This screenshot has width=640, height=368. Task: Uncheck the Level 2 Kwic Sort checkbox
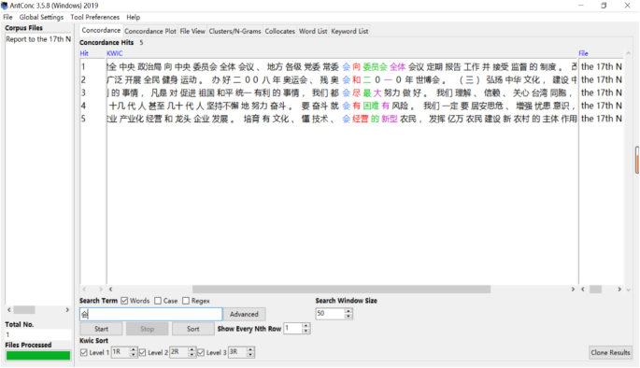[142, 352]
